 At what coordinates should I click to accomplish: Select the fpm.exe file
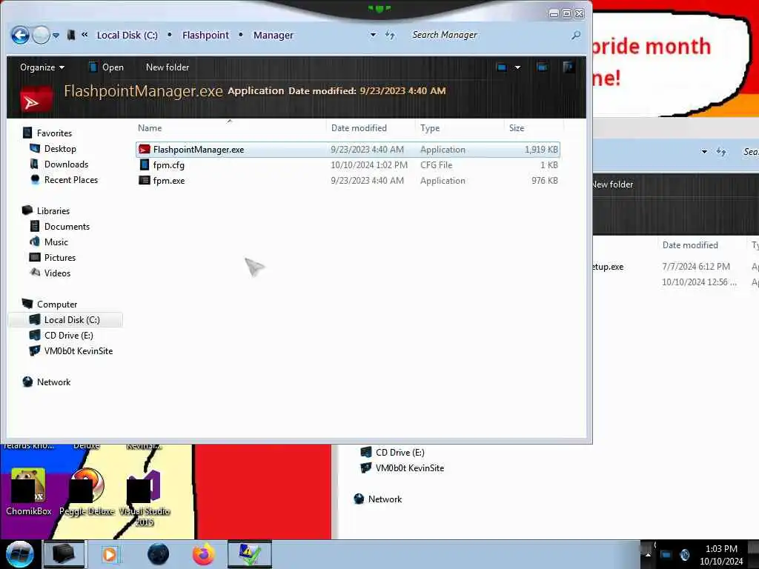click(x=348, y=181)
